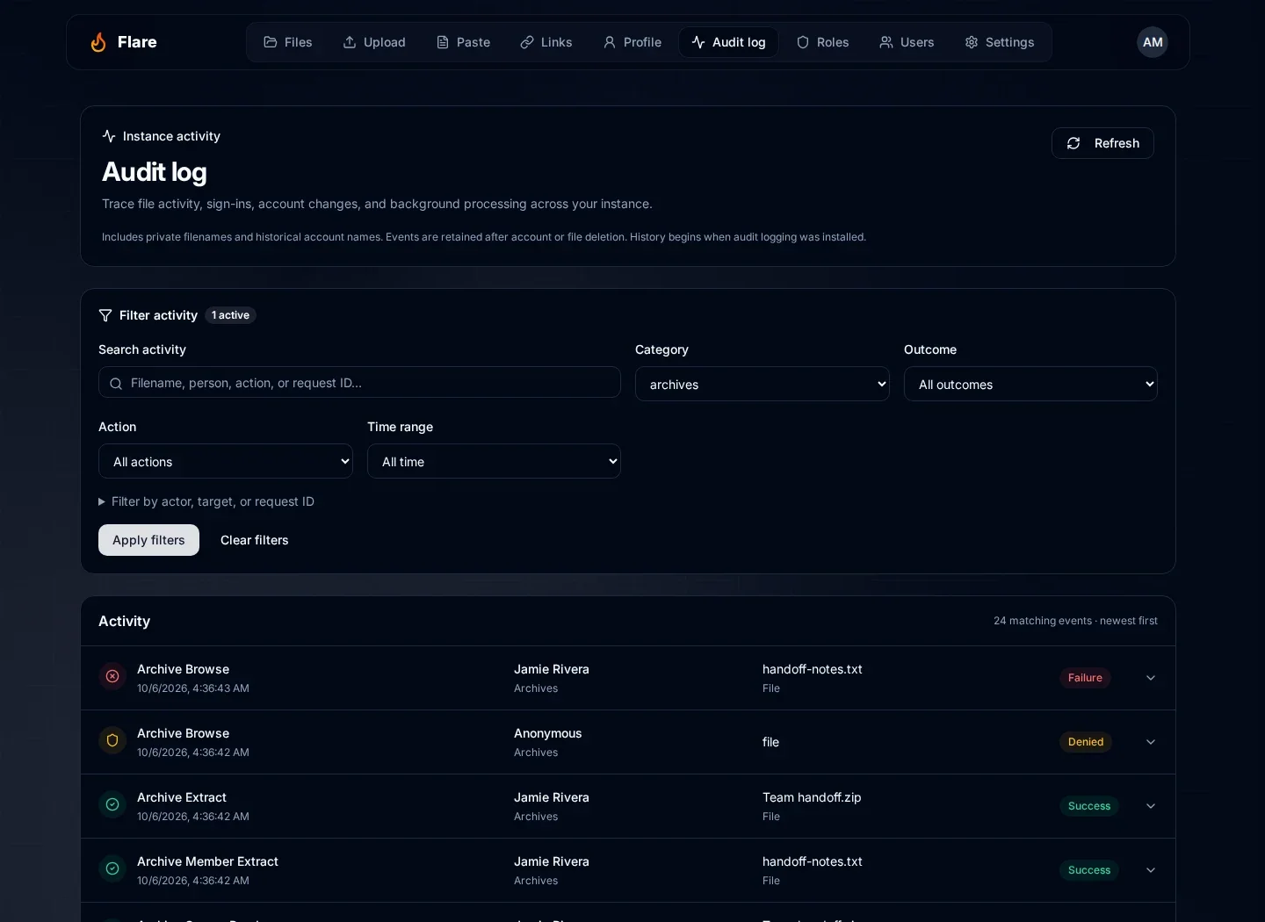Click the refresh arrows icon

[x=1073, y=143]
